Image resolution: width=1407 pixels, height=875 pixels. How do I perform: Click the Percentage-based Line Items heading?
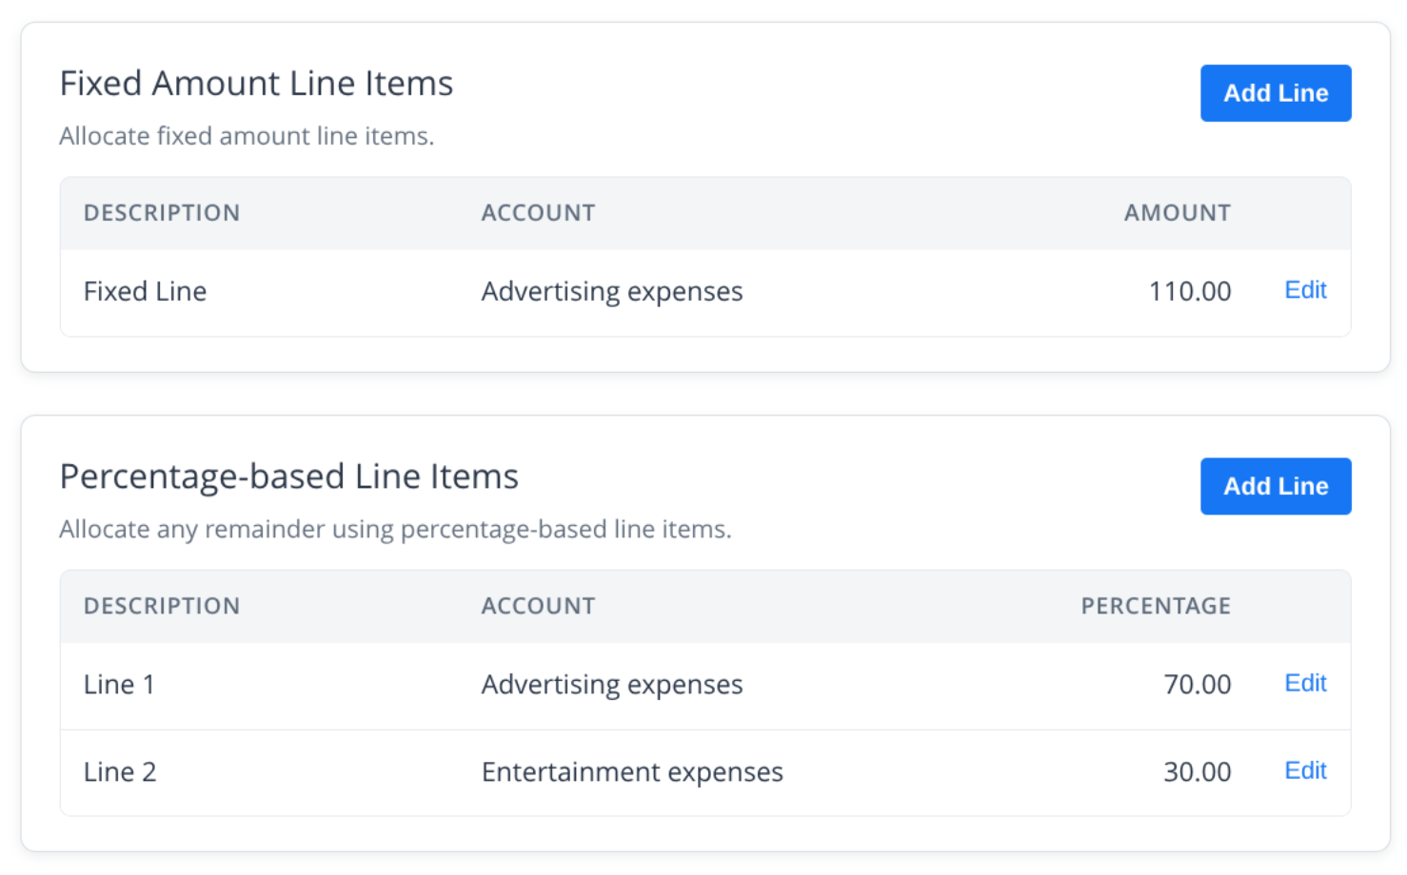[288, 476]
